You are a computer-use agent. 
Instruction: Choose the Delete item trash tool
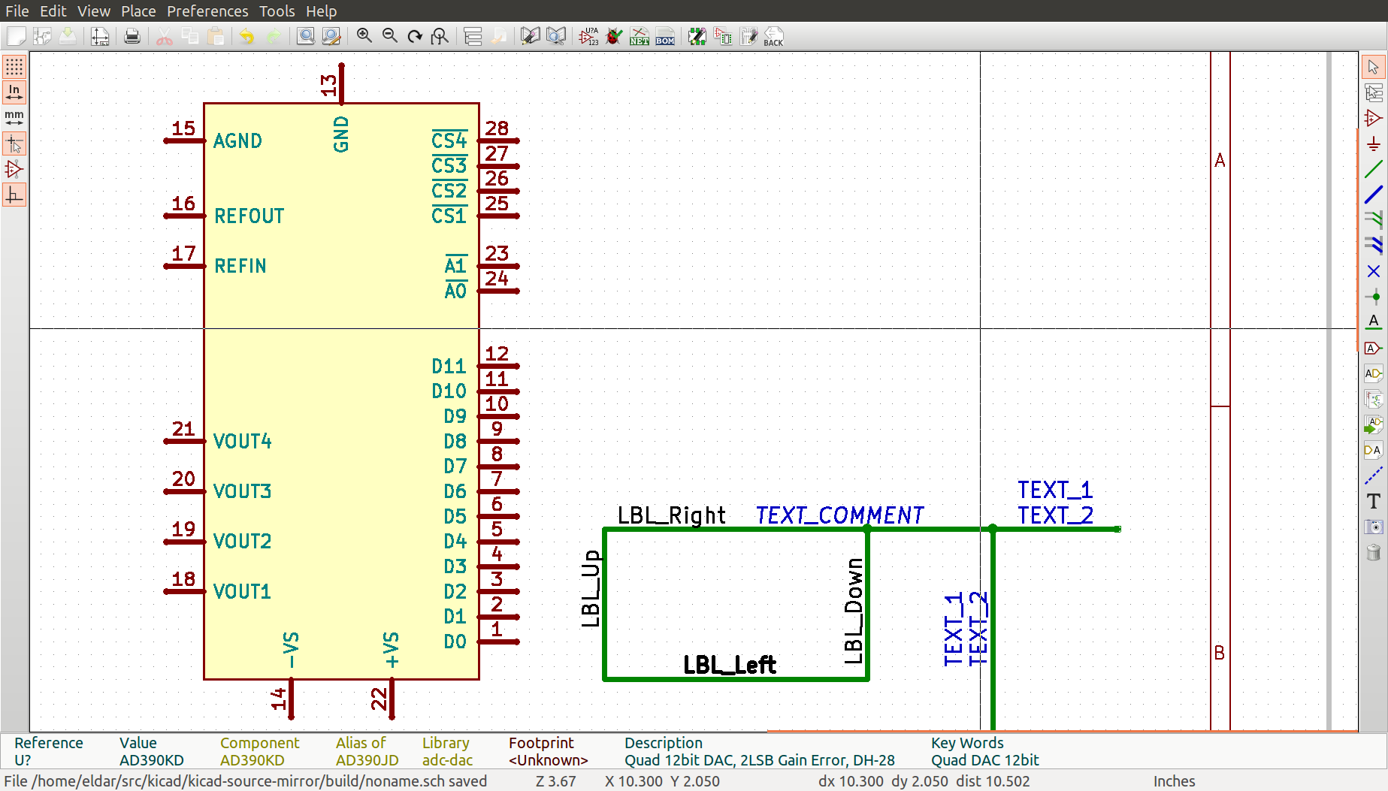(x=1374, y=552)
